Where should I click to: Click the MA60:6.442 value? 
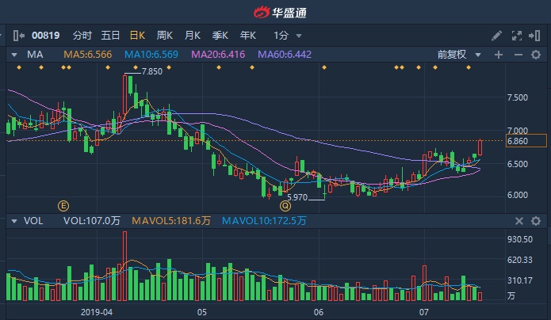pos(285,55)
